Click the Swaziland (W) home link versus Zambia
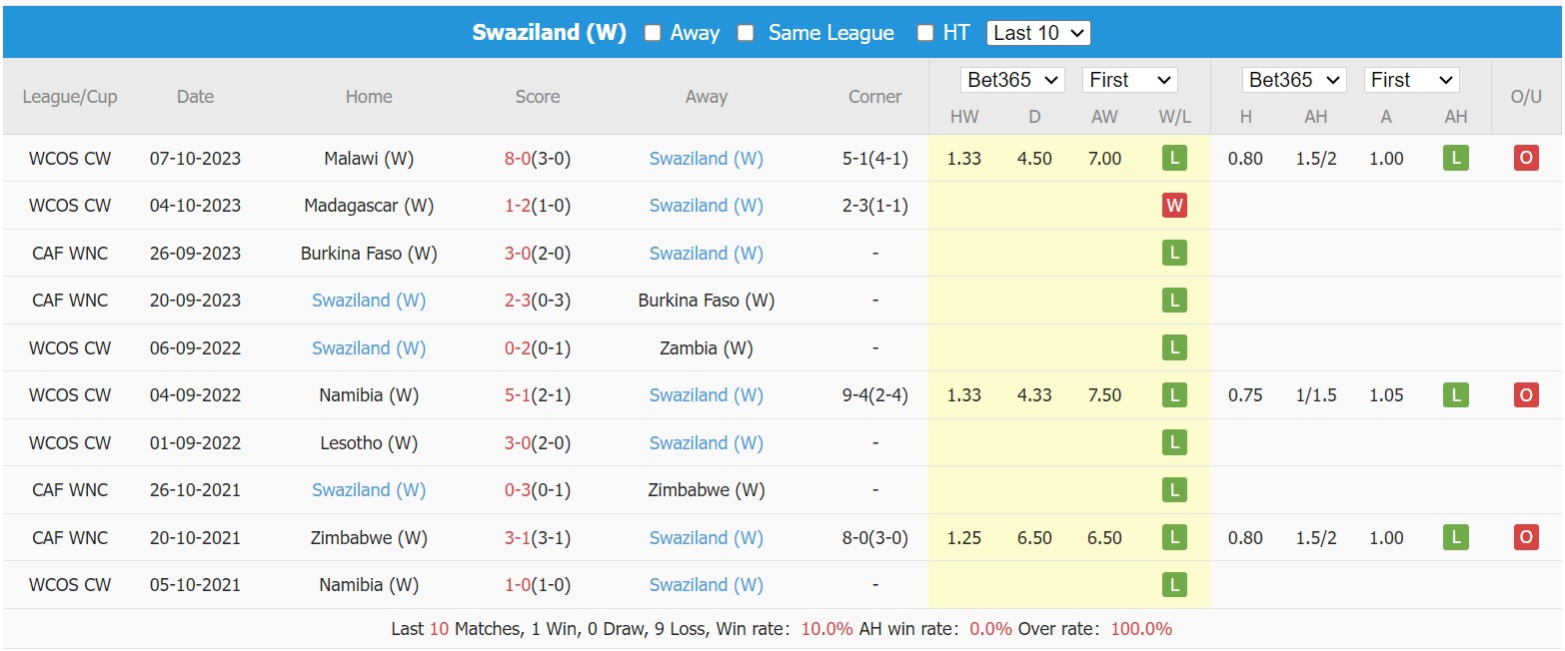1565x651 pixels. pos(369,347)
